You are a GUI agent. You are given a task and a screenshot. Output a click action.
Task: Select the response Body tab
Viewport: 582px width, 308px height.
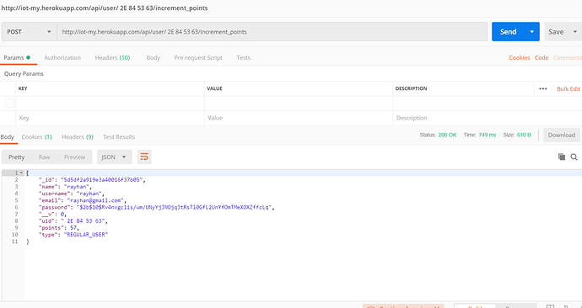point(7,137)
